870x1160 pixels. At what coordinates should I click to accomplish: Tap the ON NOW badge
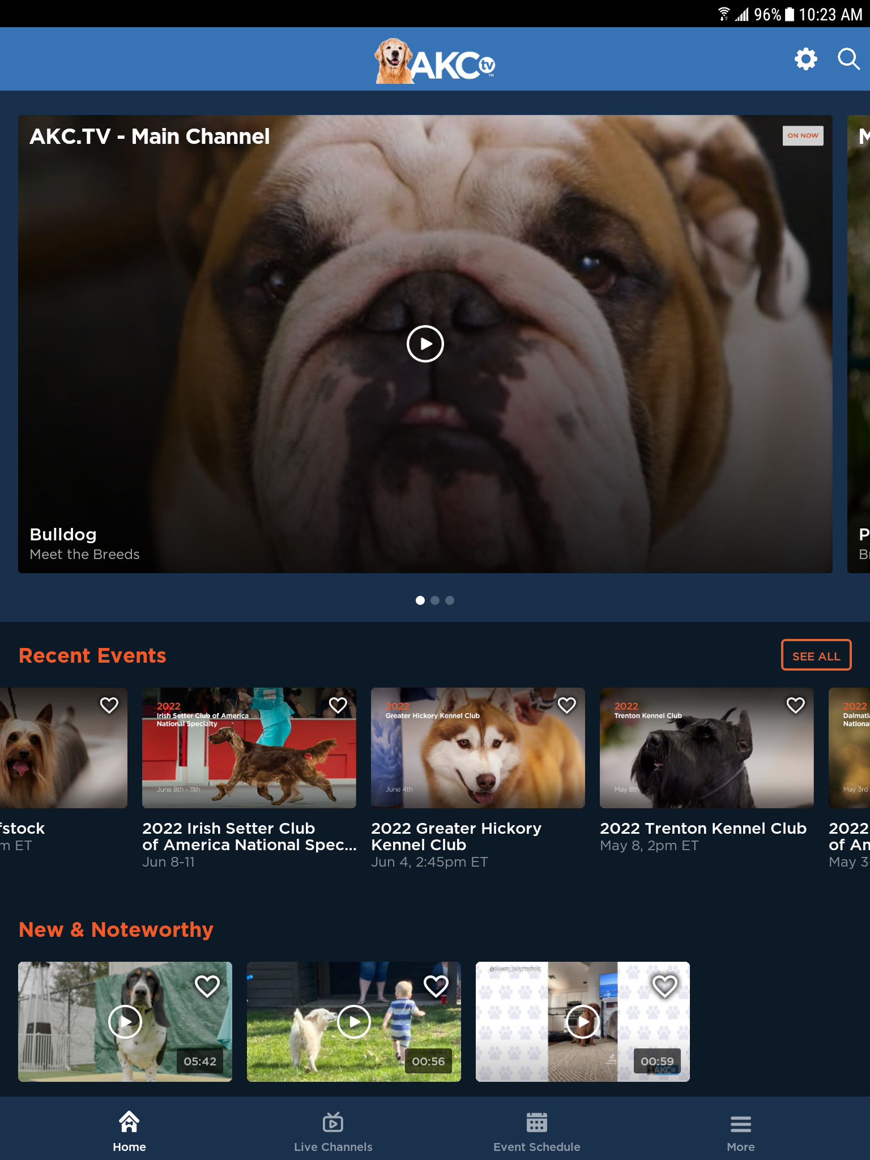click(x=803, y=135)
